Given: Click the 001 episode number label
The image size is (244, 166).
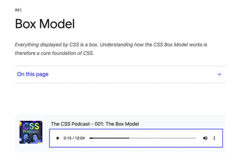Looking at the screenshot, I should click(x=18, y=10).
